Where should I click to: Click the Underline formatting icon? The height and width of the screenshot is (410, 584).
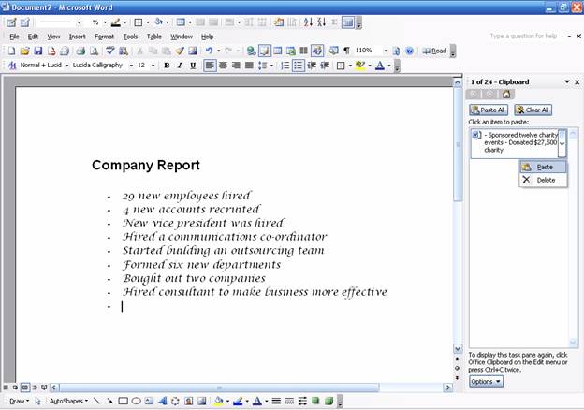coord(193,66)
